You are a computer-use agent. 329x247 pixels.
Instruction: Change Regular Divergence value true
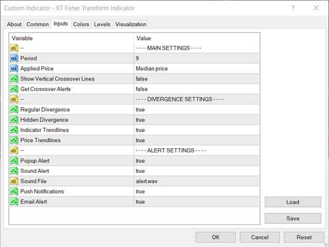[x=140, y=110]
